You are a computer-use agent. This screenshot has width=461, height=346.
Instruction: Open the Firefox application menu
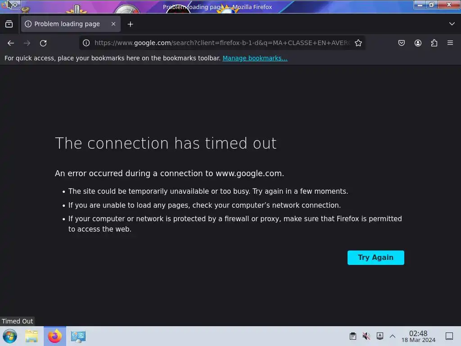coord(450,43)
